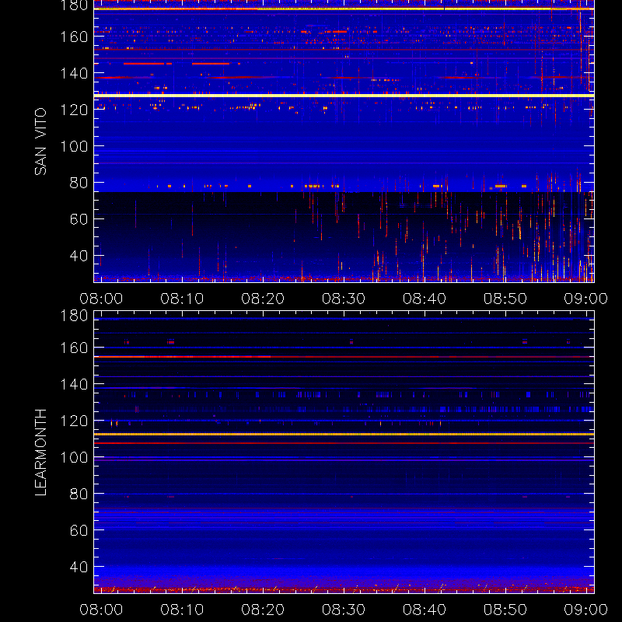Choose the 60 frequency label on Learmonth axis
622x622 pixels.
coord(79,530)
